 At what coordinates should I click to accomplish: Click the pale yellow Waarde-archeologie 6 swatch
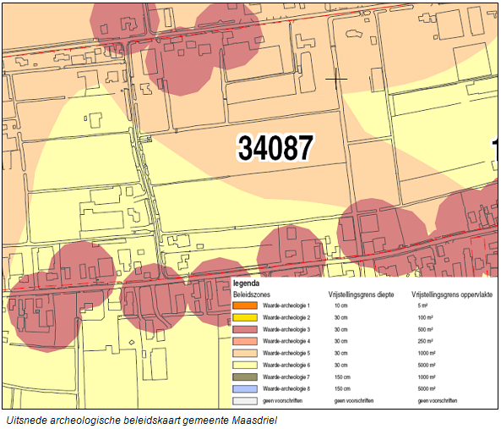(245, 365)
